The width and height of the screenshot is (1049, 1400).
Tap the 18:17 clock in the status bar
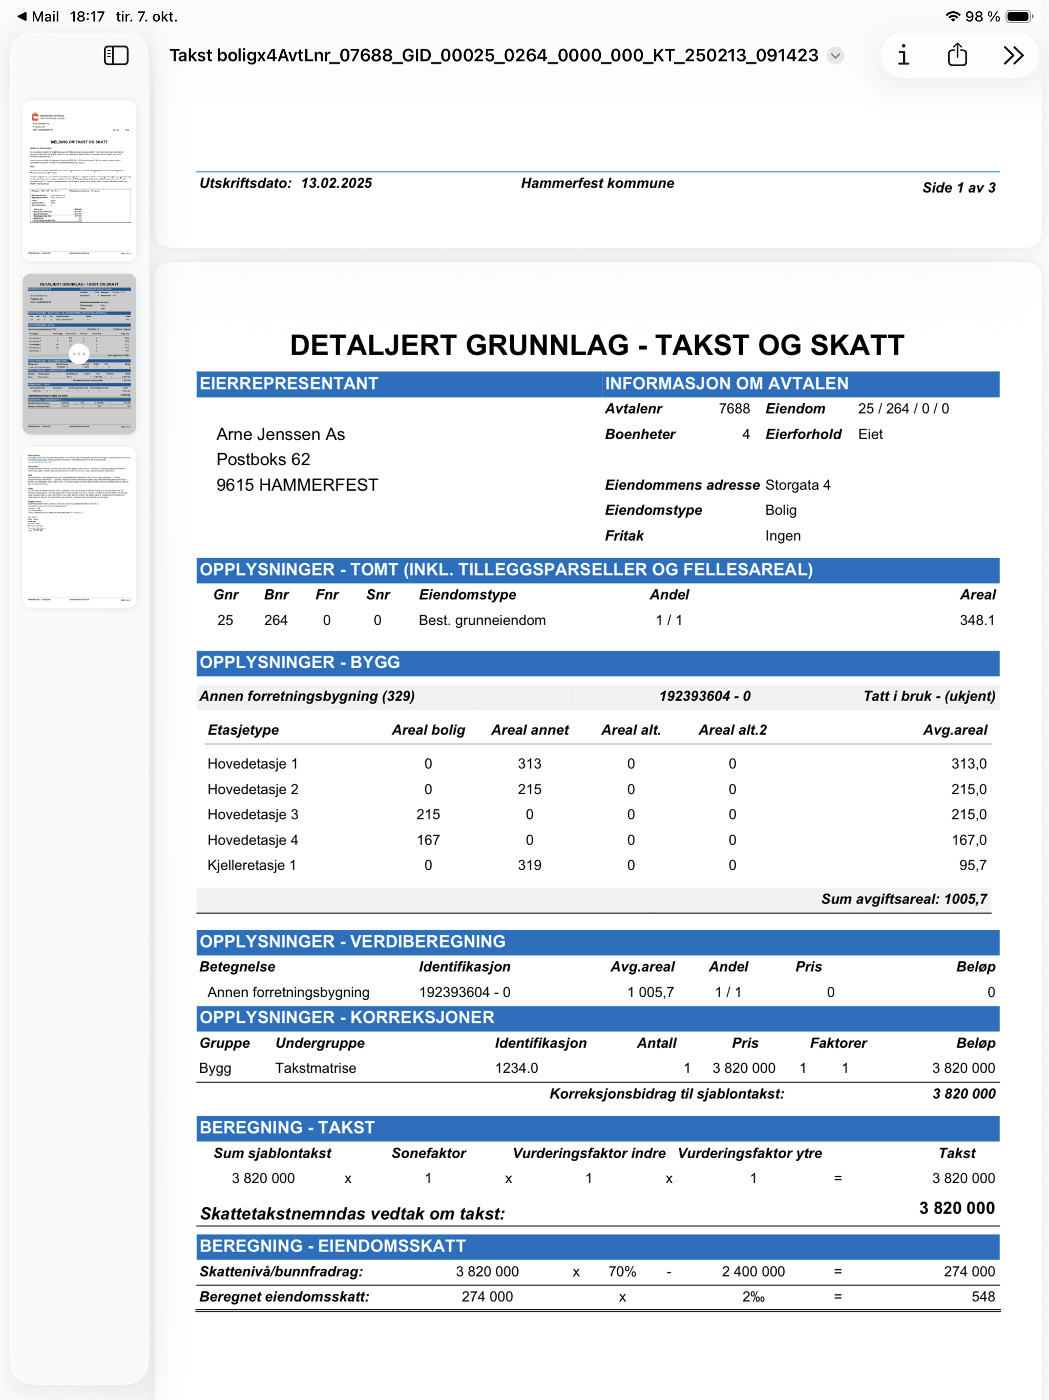pos(87,16)
